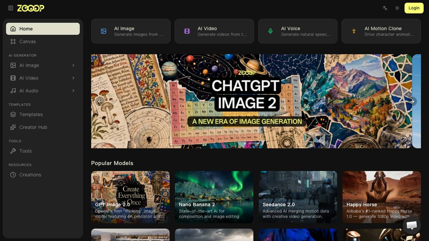Viewport: 429px width, 241px height.
Task: Click the Tools wrench icon
Action: point(13,151)
